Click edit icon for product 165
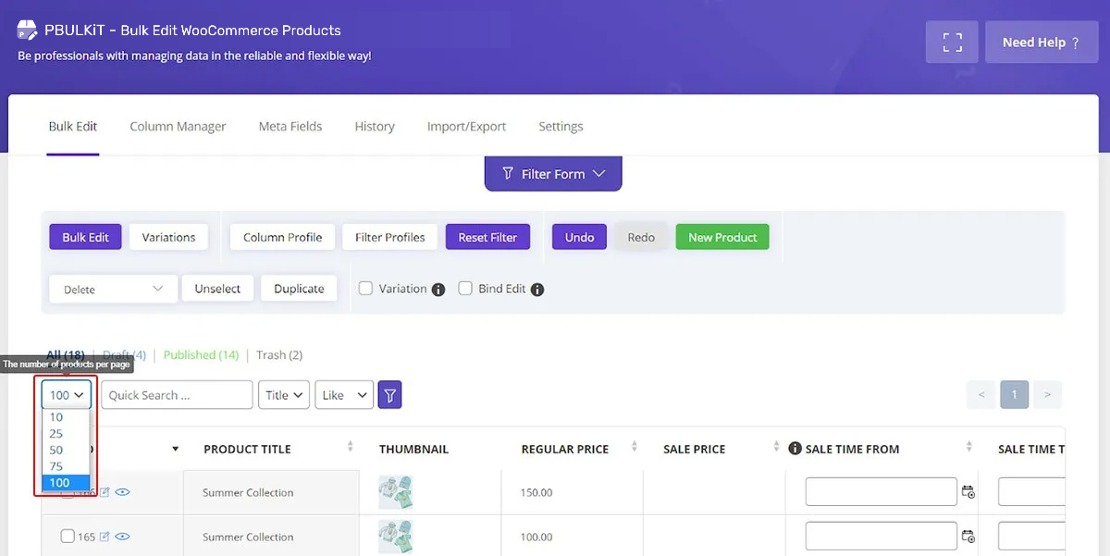The width and height of the screenshot is (1110, 556). pos(105,537)
